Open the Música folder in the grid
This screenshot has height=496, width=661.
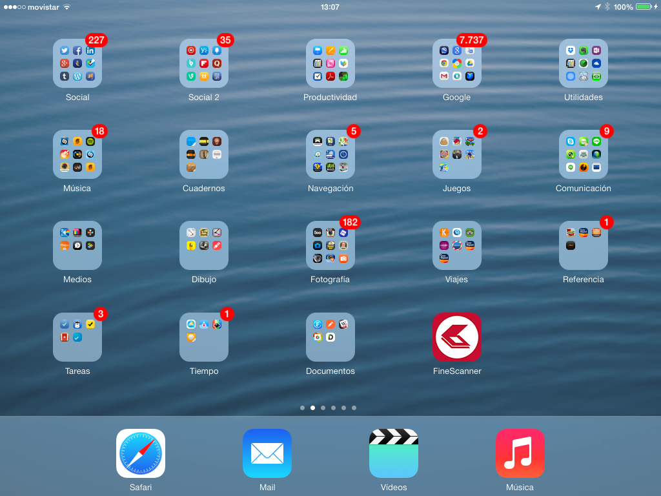[77, 154]
